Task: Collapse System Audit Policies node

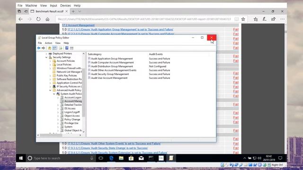Action: (x=54, y=94)
